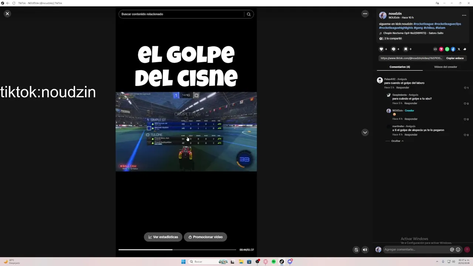
Task: Show hidden tray icons chevron
Action: click(437, 262)
